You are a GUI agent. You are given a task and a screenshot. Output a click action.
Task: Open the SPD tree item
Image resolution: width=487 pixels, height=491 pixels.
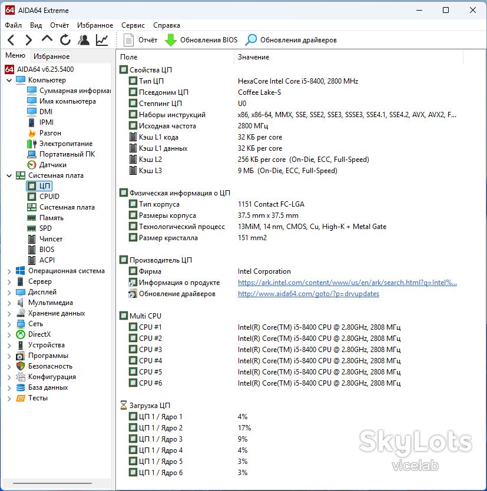(39, 228)
